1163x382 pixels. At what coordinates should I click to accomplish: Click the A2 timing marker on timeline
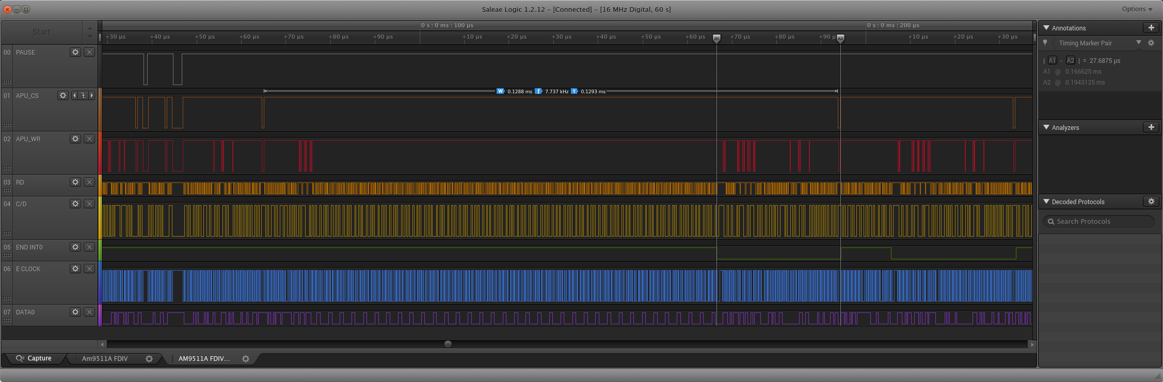pyautogui.click(x=840, y=38)
